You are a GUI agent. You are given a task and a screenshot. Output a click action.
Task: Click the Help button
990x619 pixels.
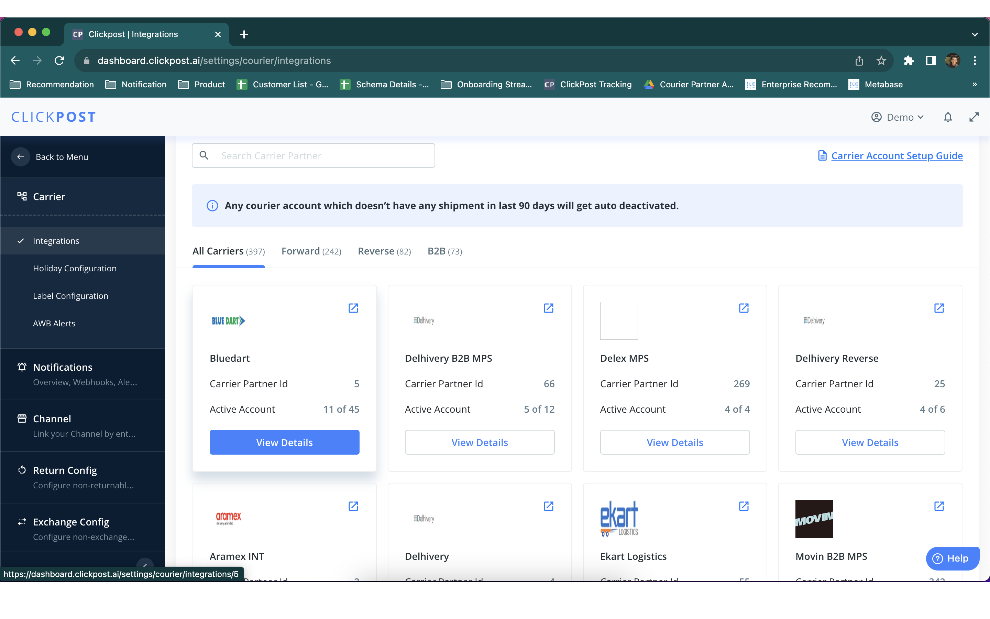[x=953, y=558]
